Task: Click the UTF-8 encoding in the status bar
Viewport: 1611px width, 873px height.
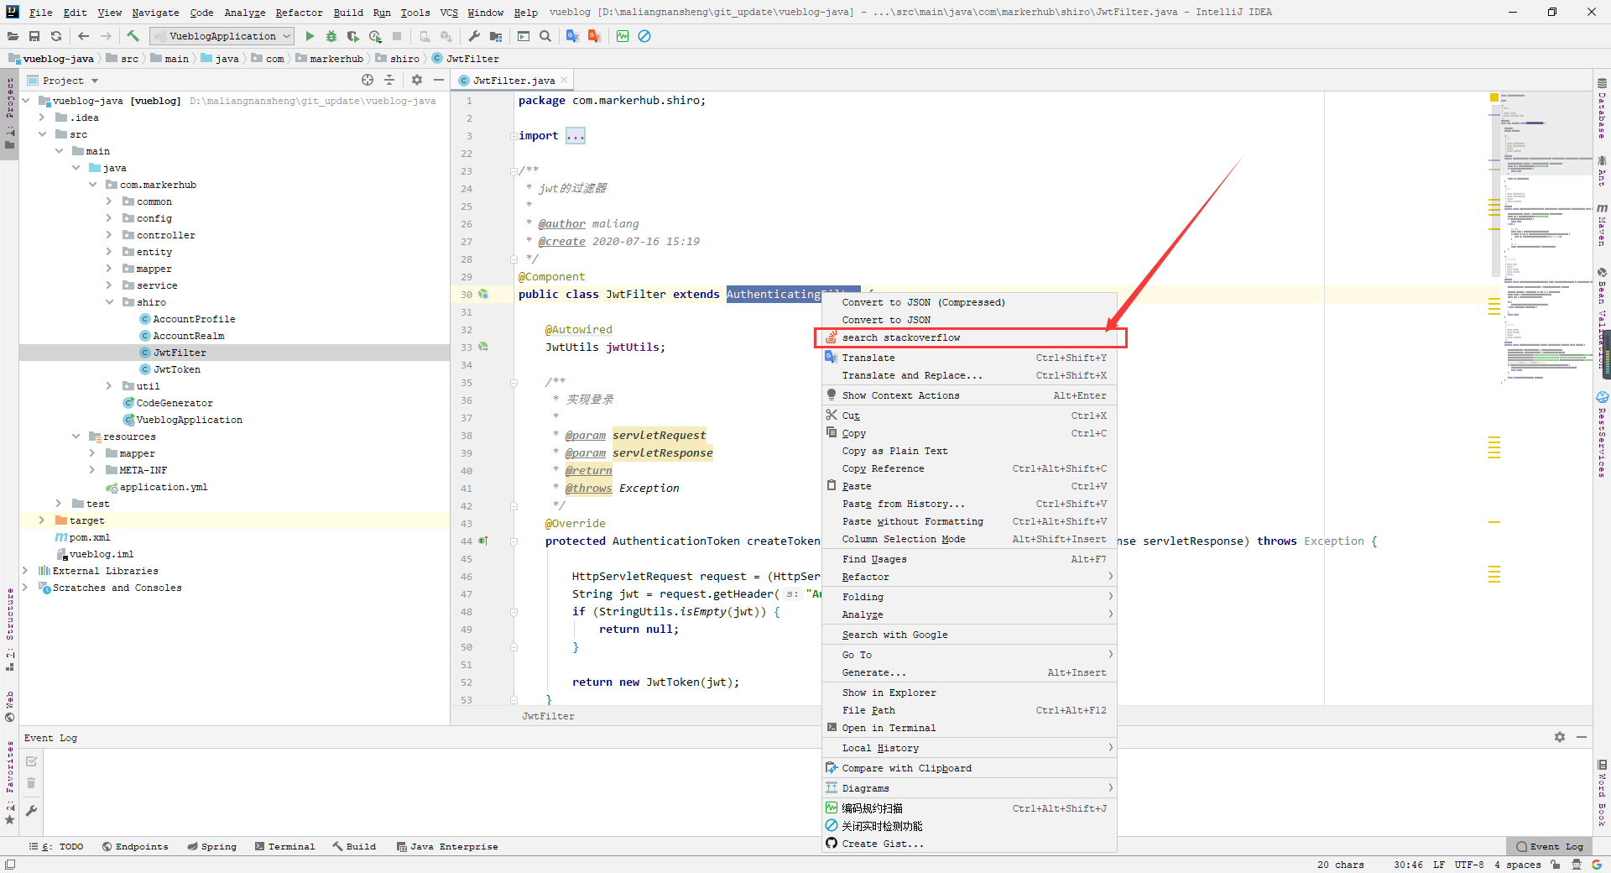Action: click(x=1469, y=865)
